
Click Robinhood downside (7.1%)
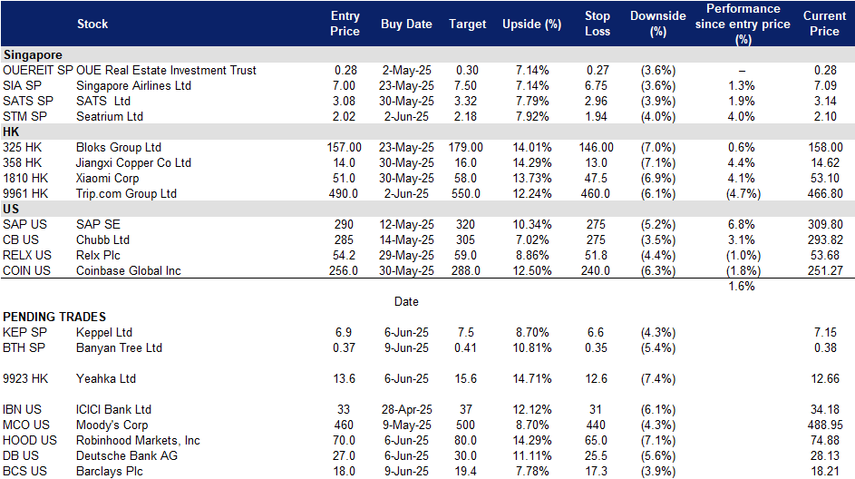pos(657,440)
